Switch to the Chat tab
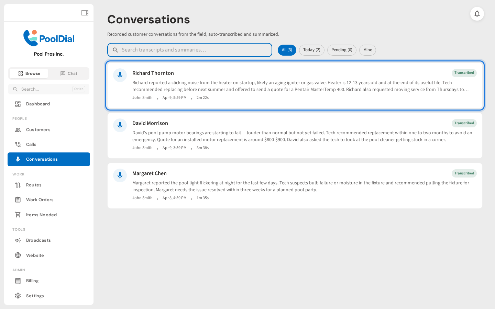 pos(69,73)
